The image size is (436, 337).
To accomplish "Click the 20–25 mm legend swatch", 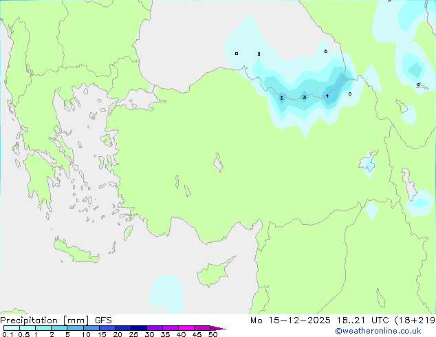I will pyautogui.click(x=123, y=328).
